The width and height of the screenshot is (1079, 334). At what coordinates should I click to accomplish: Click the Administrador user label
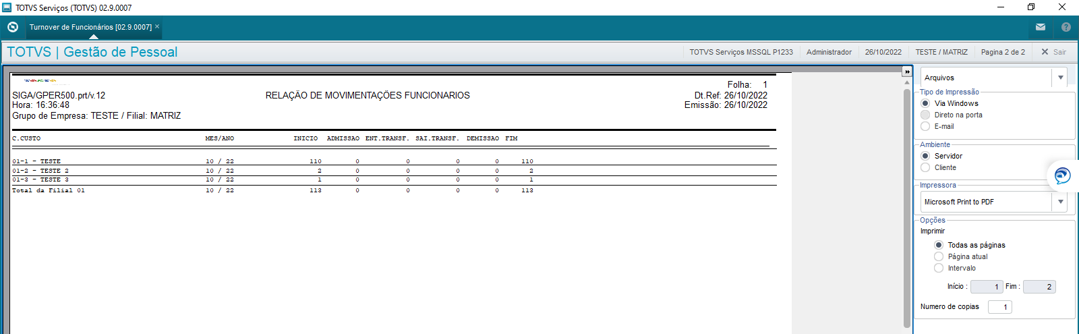(x=829, y=52)
